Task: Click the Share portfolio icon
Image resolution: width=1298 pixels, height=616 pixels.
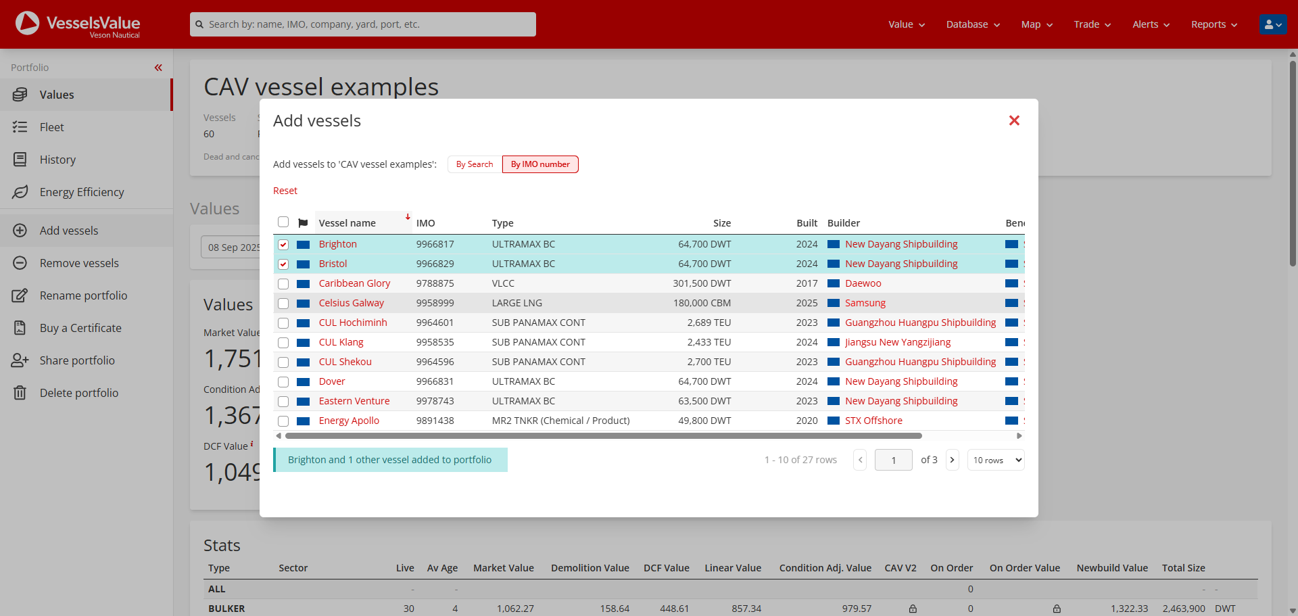Action: coord(20,360)
